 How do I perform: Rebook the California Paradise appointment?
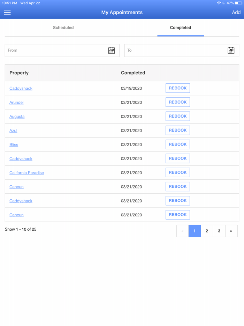pos(178,172)
